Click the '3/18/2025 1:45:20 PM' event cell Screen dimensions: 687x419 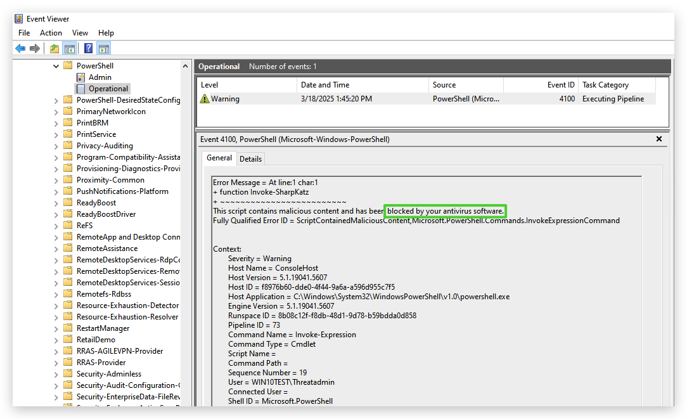(x=337, y=99)
